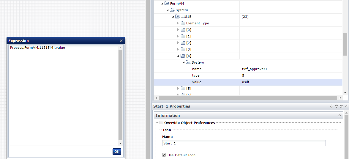Collapse the Start_1 Properties panel

347,106
